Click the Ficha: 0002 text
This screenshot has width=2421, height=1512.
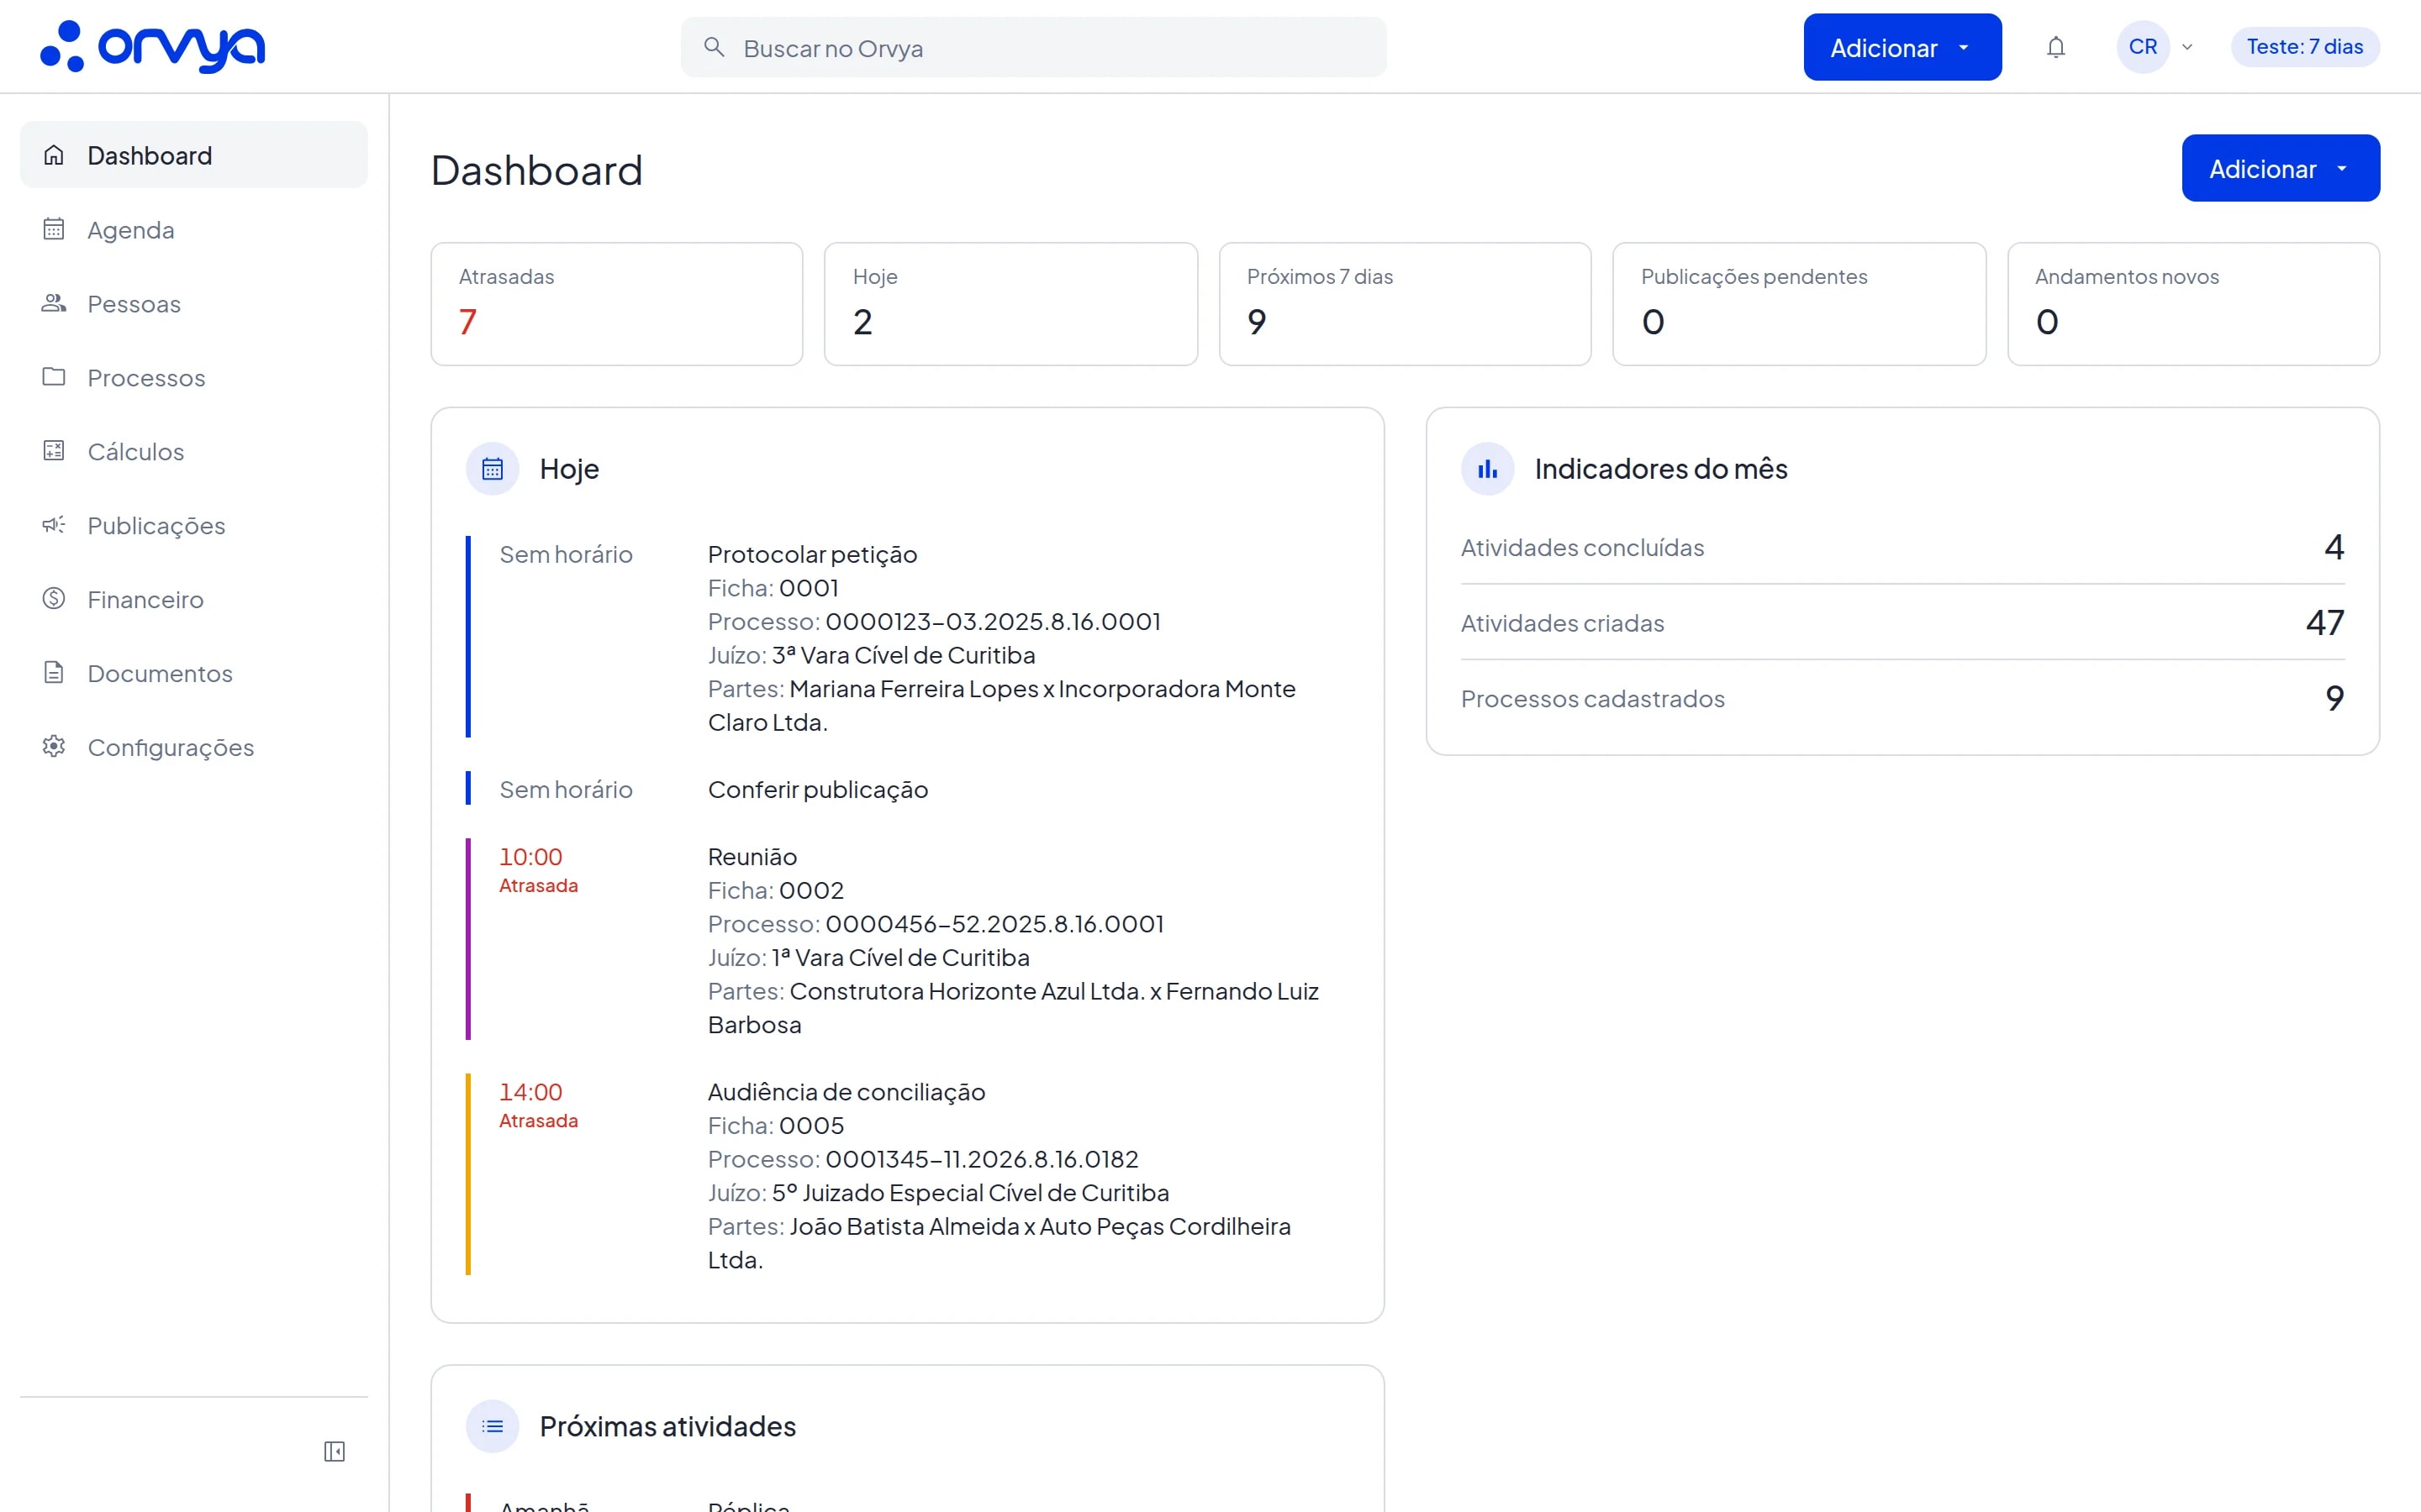[x=775, y=890]
